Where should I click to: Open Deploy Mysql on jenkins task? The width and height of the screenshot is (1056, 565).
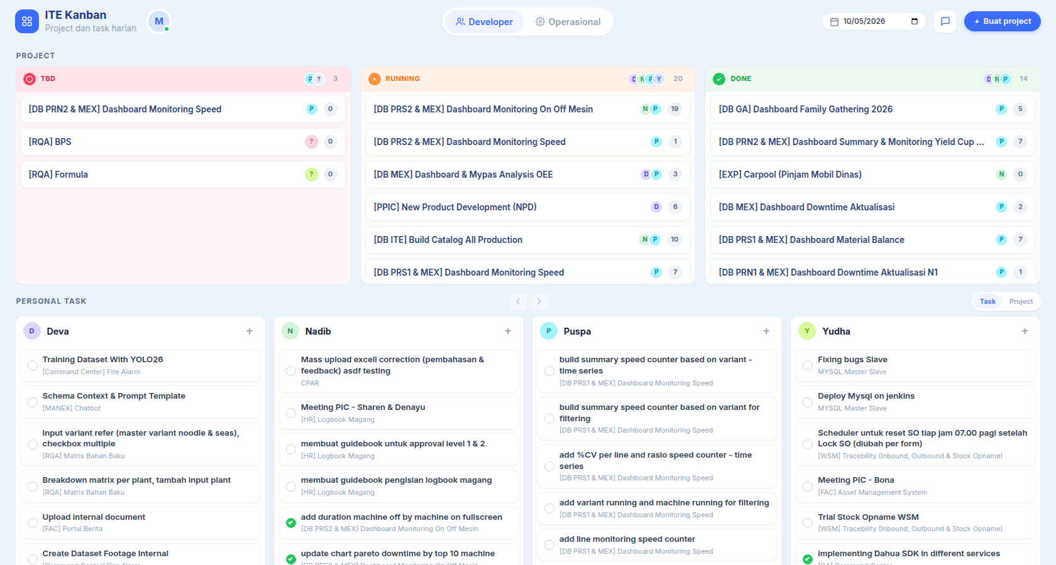(x=915, y=402)
